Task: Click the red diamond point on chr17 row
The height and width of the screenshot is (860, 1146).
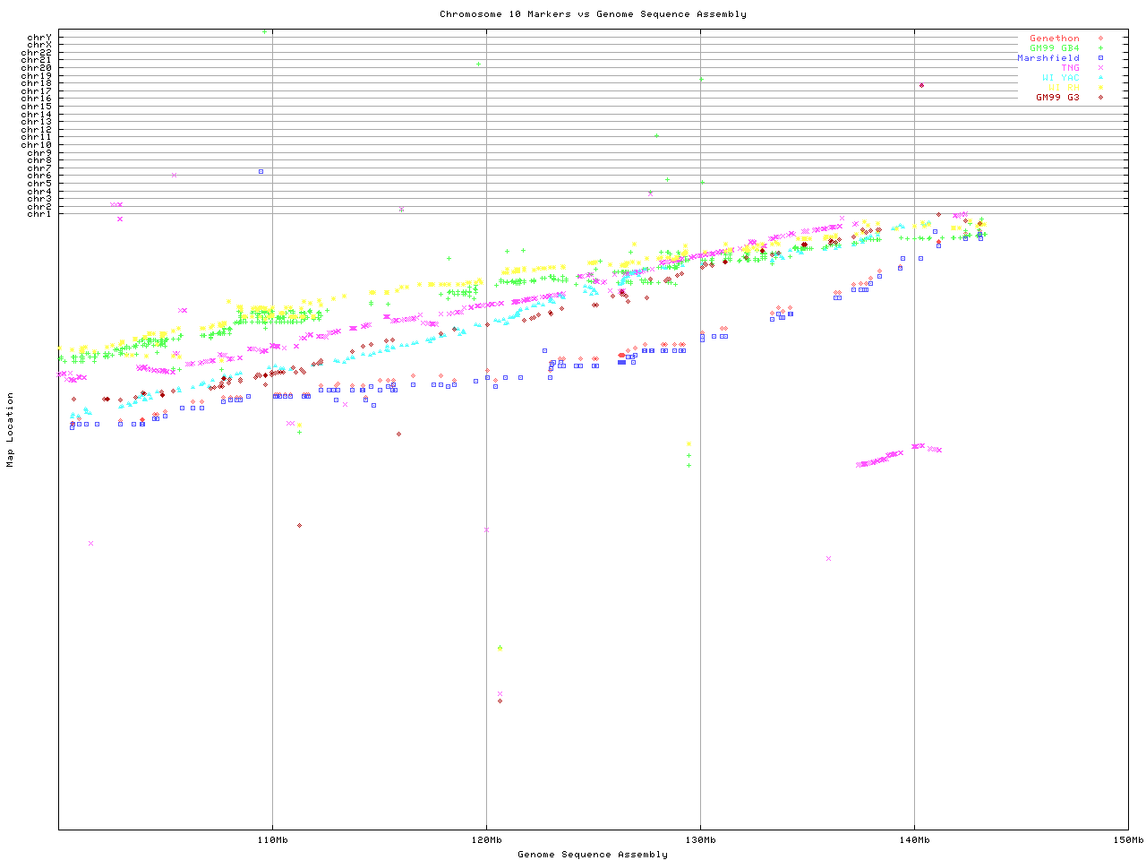Action: [x=921, y=86]
